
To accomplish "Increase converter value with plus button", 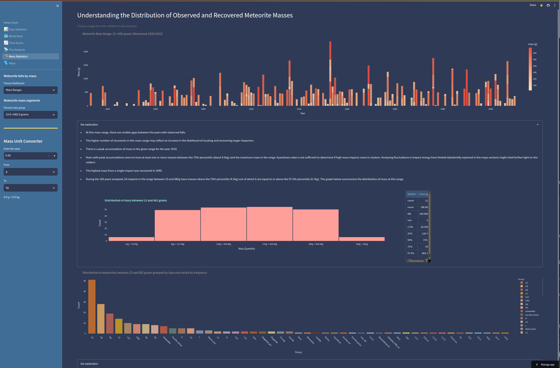I will (54, 156).
